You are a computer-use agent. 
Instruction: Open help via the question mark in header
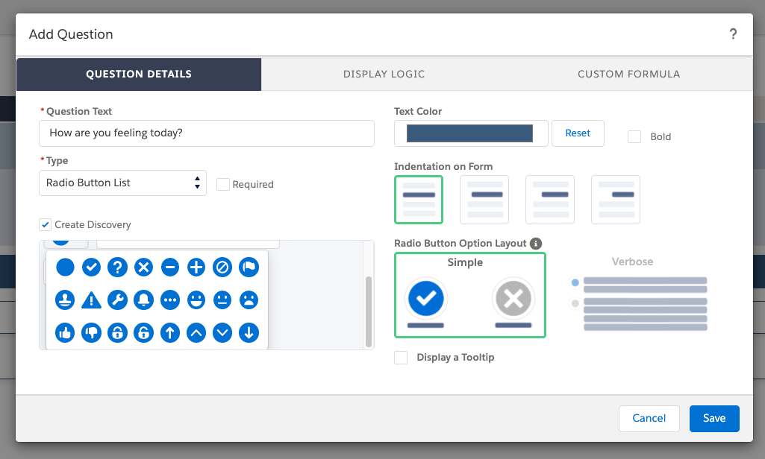(733, 34)
